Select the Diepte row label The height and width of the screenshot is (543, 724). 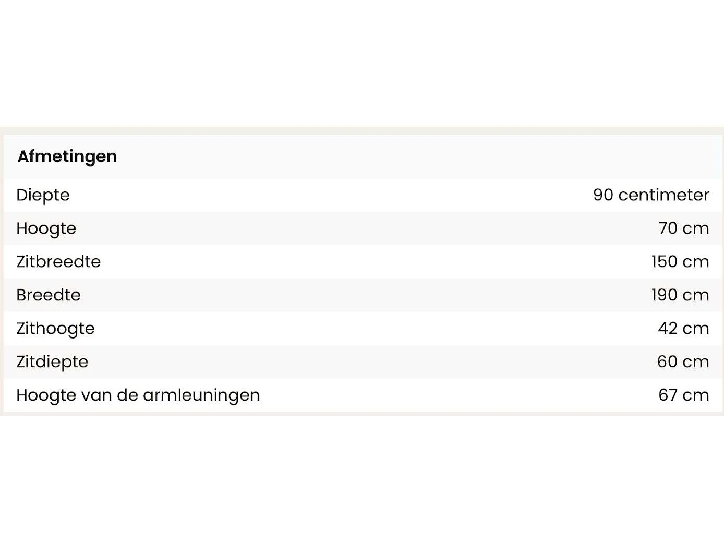tap(43, 195)
